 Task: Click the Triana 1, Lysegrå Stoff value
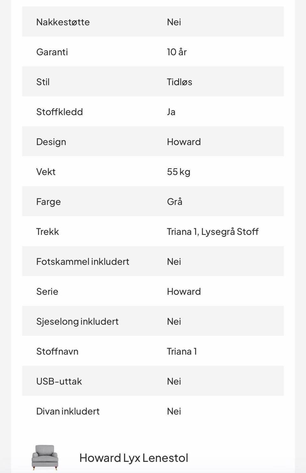pos(213,231)
